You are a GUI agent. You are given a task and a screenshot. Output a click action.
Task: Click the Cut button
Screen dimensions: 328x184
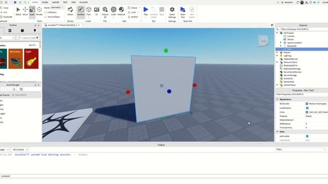click(4, 12)
